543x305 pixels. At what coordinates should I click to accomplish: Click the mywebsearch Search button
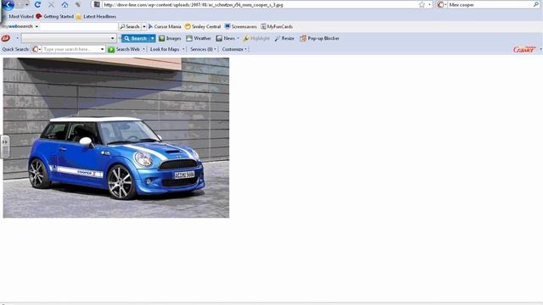[130, 26]
